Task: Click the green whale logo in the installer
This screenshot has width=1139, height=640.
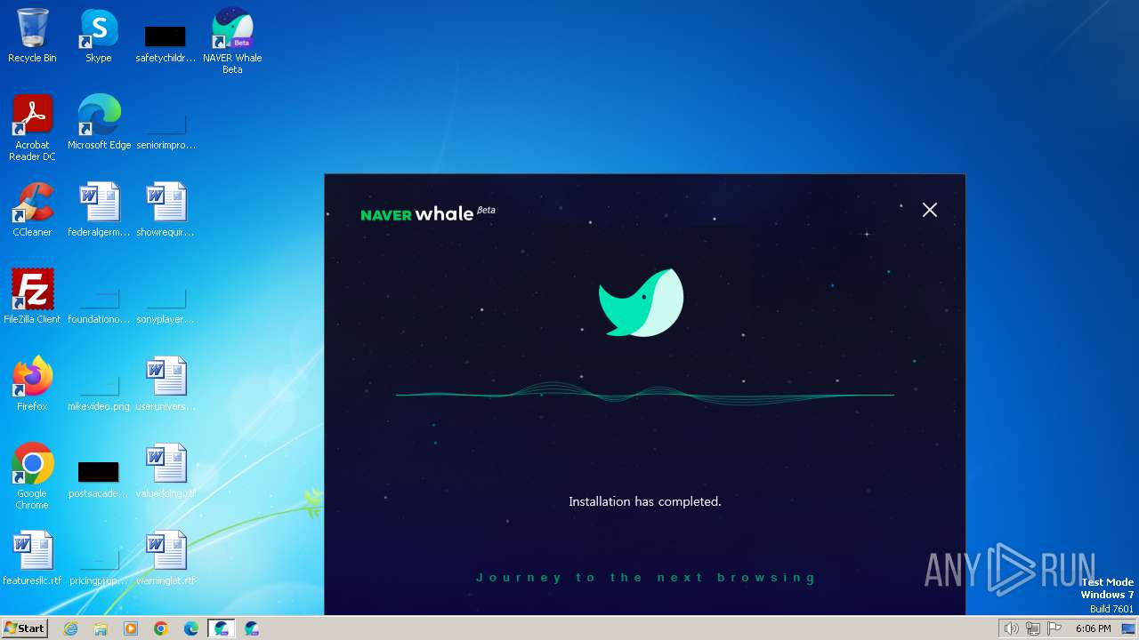Action: [x=641, y=302]
